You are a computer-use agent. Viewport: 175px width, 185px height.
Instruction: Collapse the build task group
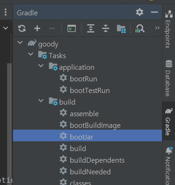[41, 100]
